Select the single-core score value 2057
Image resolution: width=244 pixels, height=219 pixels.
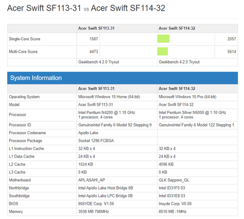[232, 39]
